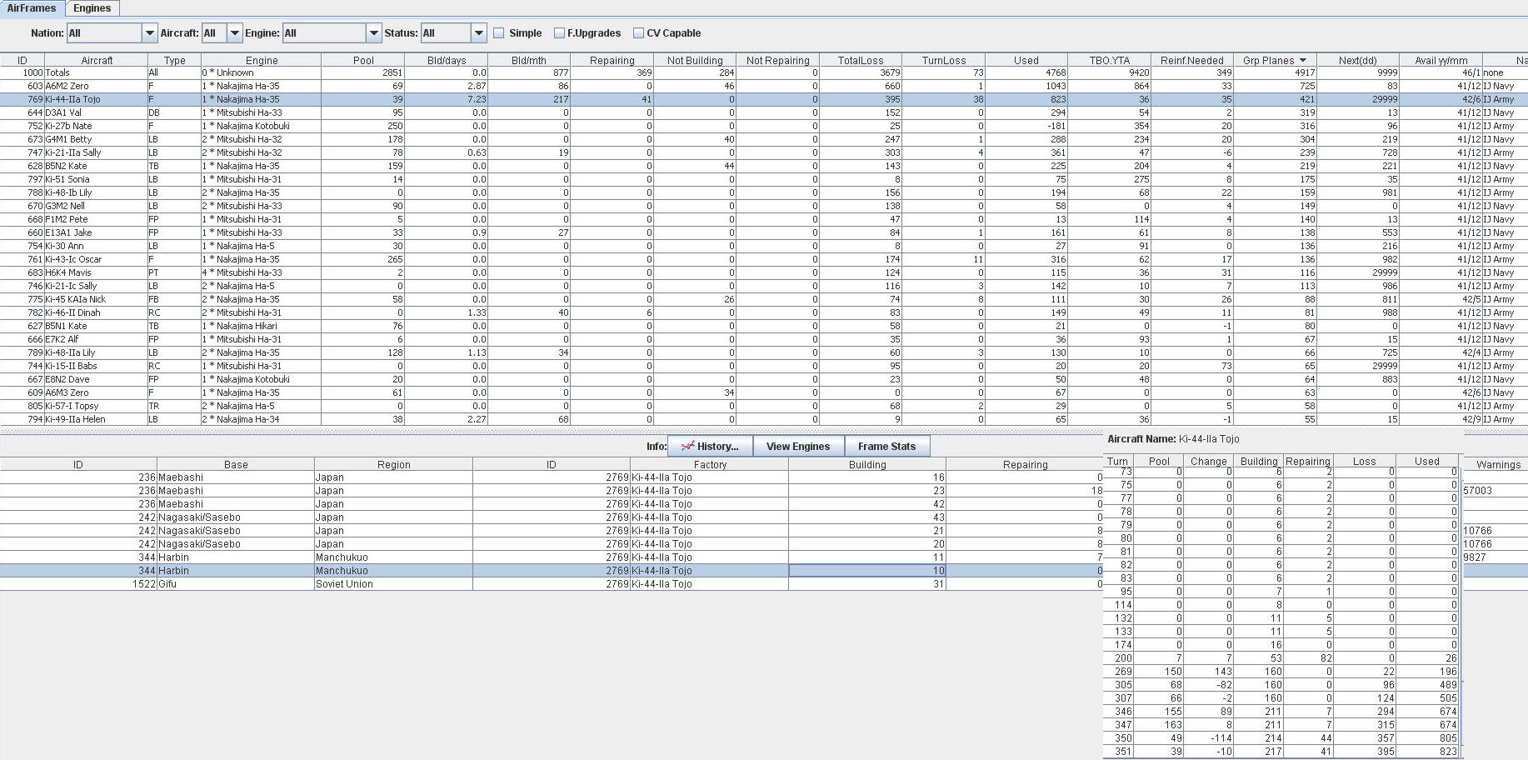Sort airframes by the Aircraft column header

coord(97,60)
